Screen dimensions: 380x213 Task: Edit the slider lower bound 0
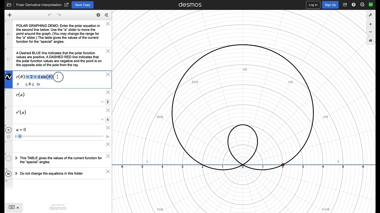(x=16, y=137)
